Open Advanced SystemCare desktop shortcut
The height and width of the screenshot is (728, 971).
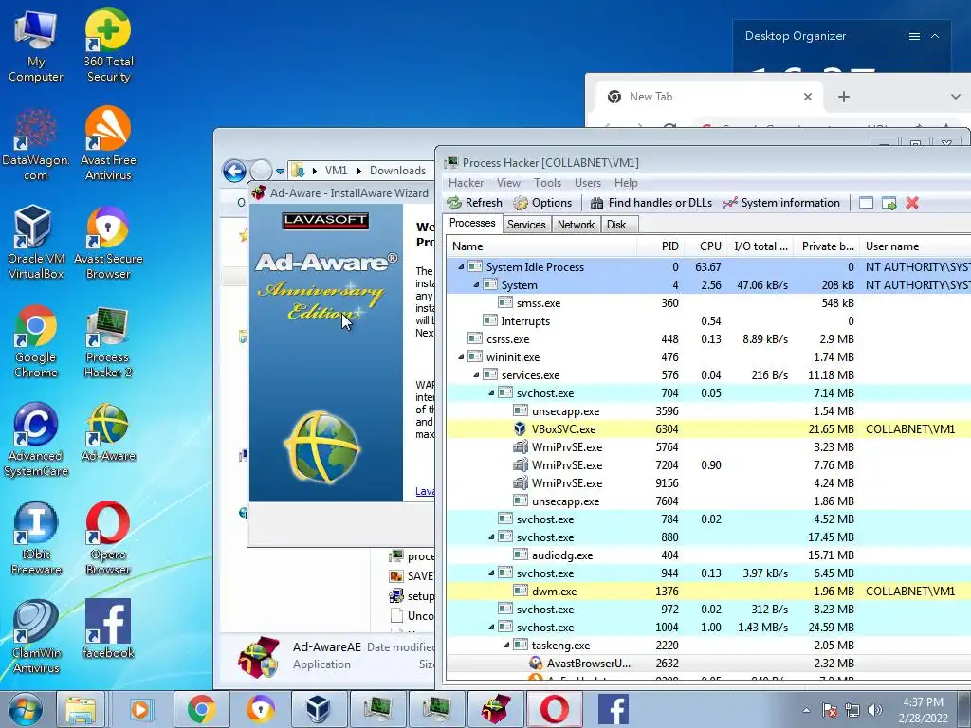[35, 440]
